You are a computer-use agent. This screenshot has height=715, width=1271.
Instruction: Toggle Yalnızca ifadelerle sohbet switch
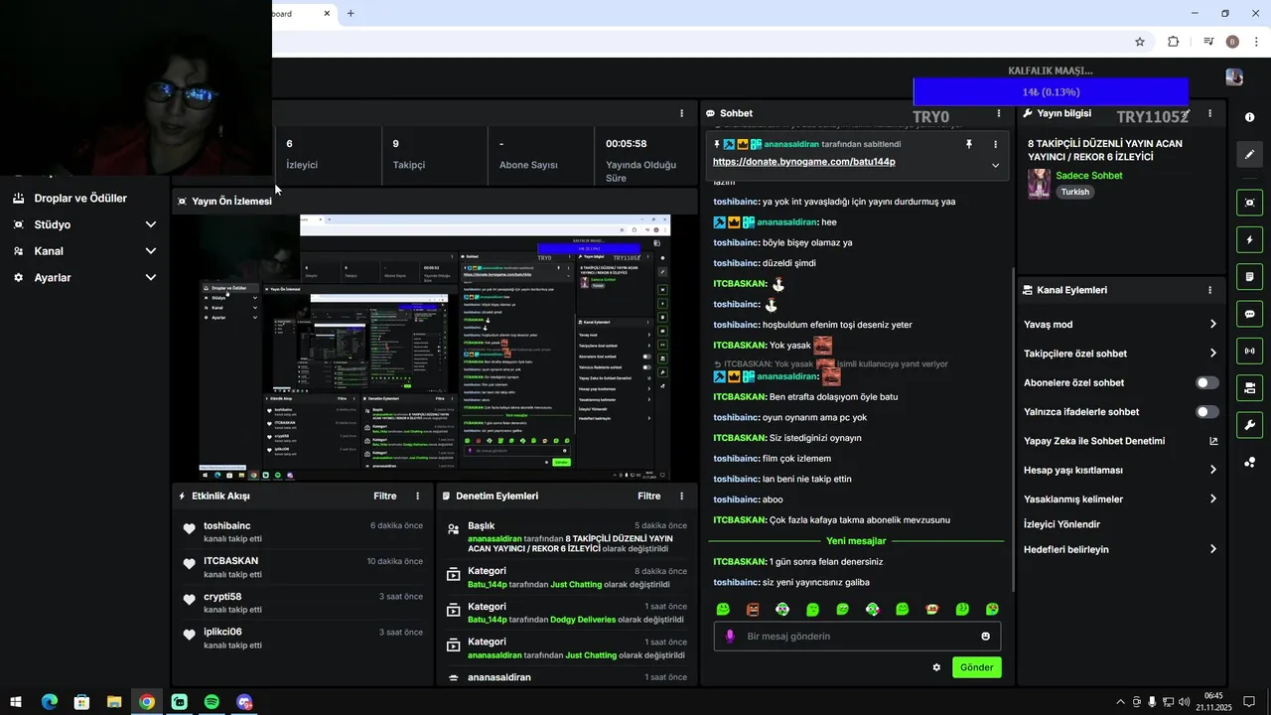(1207, 412)
